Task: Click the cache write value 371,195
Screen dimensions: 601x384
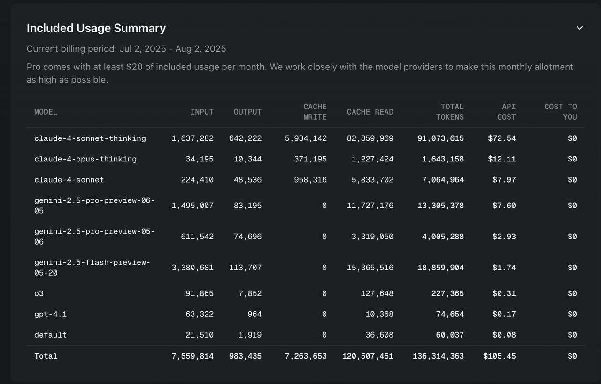Action: 310,159
